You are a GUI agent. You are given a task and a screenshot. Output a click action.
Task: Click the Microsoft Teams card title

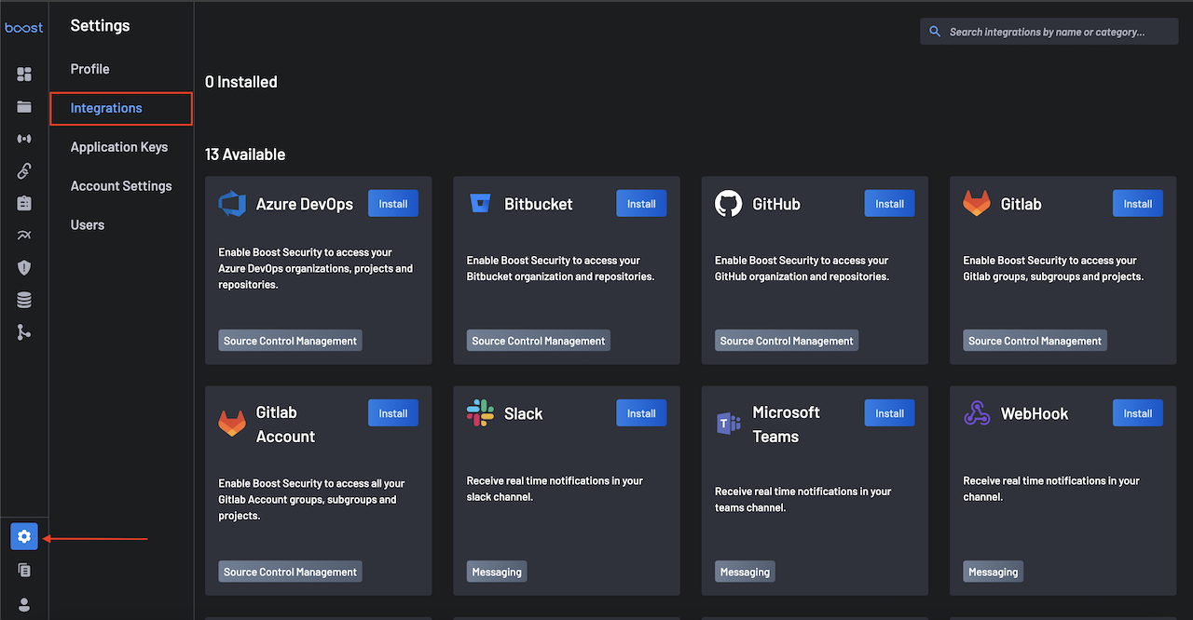787,425
